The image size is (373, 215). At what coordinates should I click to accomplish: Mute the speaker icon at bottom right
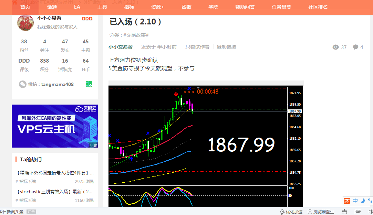tap(371, 211)
